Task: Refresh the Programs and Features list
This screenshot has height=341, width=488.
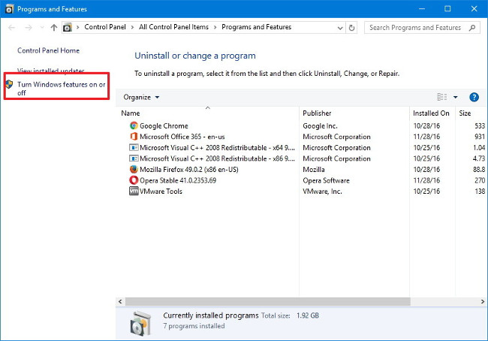Action: tap(351, 28)
